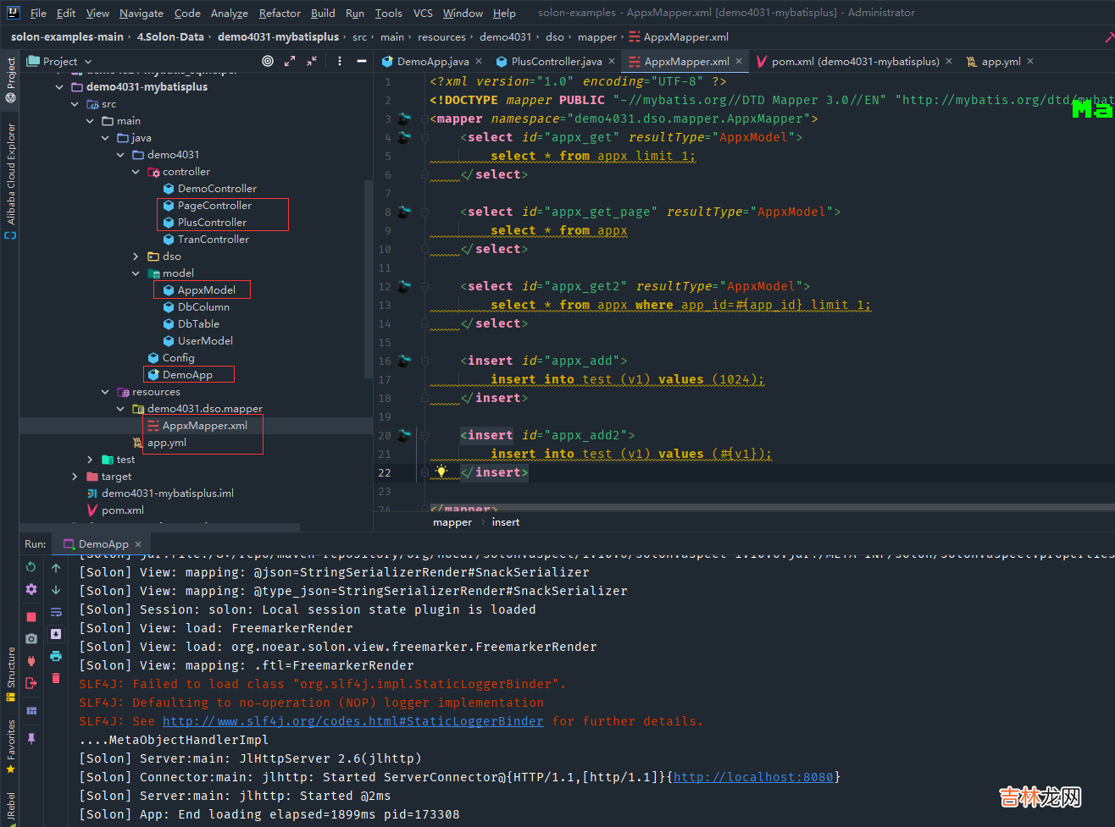The image size is (1115, 827).
Task: Rerun DemoApp from the Run panel
Action: pos(31,567)
